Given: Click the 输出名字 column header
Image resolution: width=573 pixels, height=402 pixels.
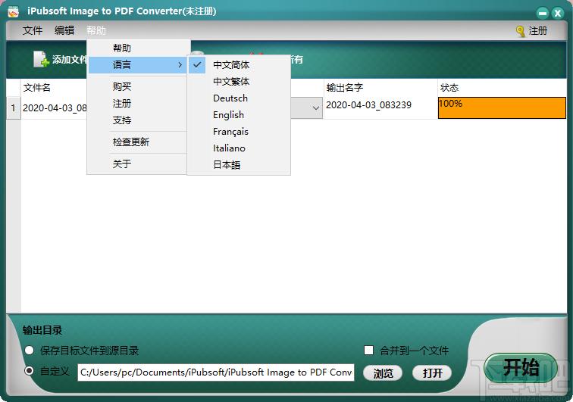Looking at the screenshot, I should pos(380,88).
